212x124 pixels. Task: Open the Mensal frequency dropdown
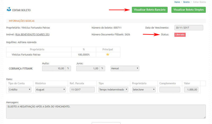point(125,68)
